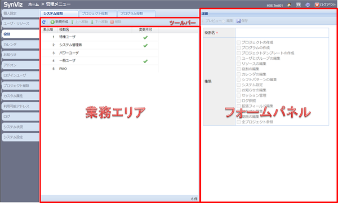This screenshot has height=203, width=338.
Task: Check the 全プロジェクト参照 checkbox
Action: click(239, 122)
